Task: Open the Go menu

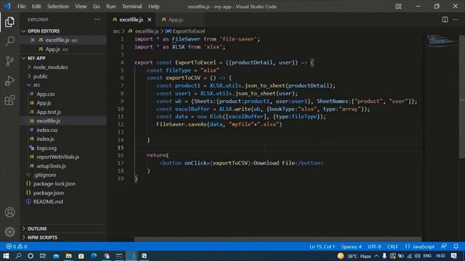Action: [x=97, y=7]
